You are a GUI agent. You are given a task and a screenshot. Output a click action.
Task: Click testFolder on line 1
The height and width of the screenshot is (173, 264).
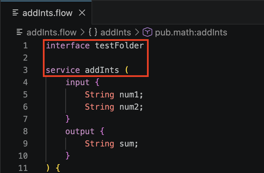(x=119, y=46)
